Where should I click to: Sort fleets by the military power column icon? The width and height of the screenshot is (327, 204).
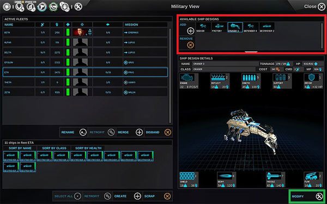[57, 24]
